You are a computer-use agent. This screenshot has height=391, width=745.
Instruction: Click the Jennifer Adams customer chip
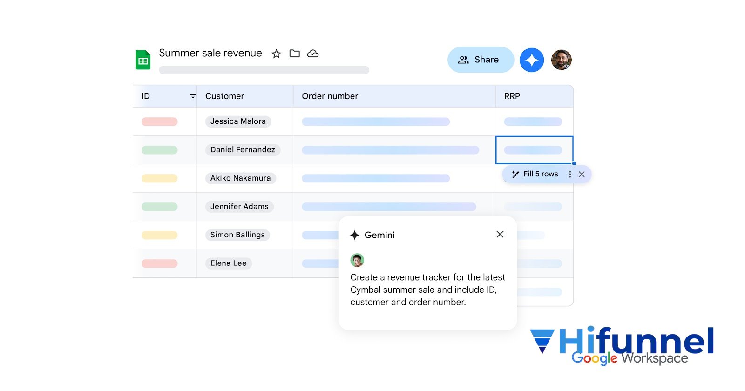point(239,207)
